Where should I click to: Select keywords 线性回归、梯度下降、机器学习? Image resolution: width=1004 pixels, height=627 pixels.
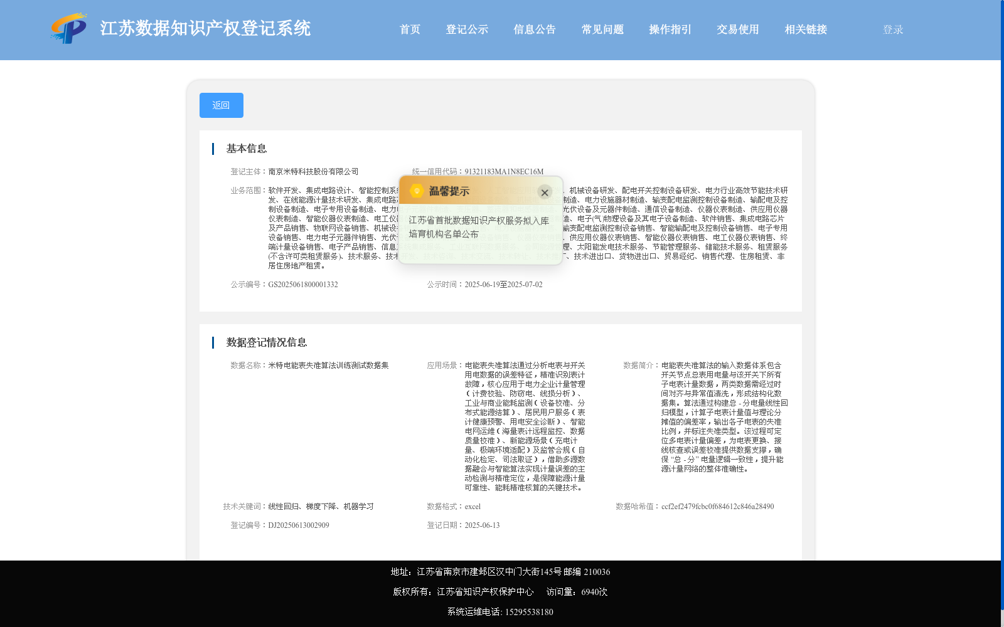pos(321,507)
